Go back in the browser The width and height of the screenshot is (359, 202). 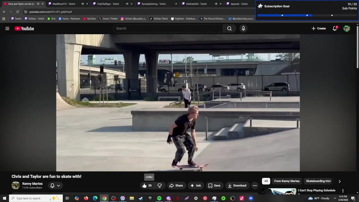coord(4,12)
